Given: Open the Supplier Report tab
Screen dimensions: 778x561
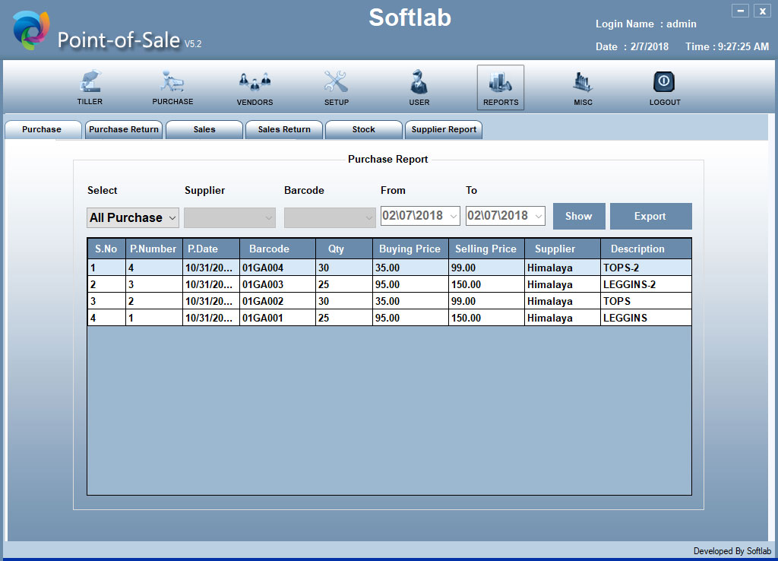Looking at the screenshot, I should [x=444, y=130].
